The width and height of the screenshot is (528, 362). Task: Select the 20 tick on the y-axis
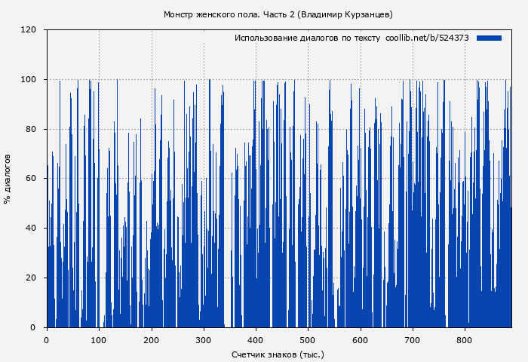pyautogui.click(x=31, y=278)
